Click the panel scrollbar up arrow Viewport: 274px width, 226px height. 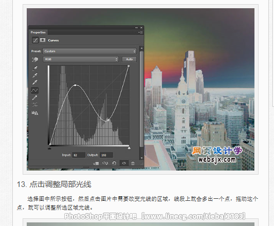tap(141, 48)
